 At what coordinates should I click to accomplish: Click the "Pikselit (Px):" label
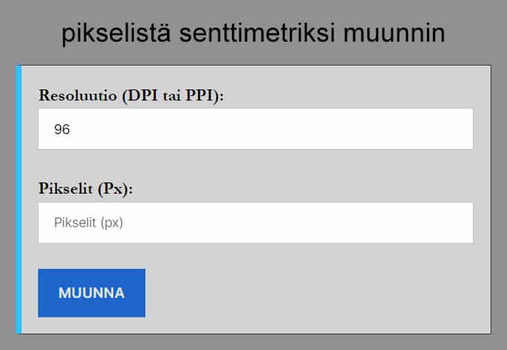[86, 189]
